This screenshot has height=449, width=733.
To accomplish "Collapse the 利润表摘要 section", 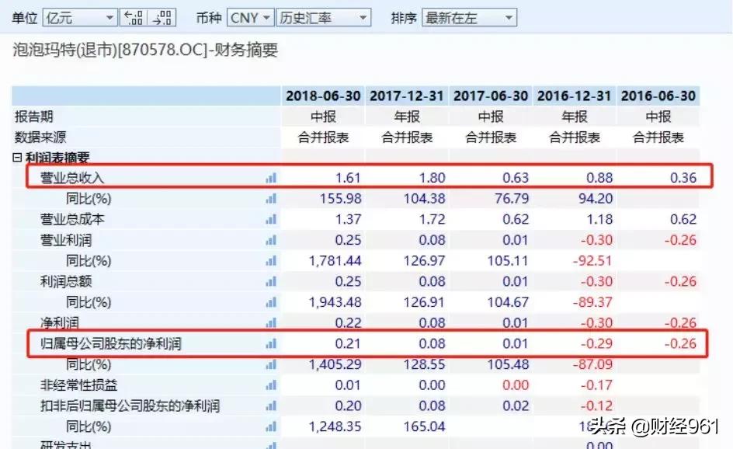I will pyautogui.click(x=16, y=157).
